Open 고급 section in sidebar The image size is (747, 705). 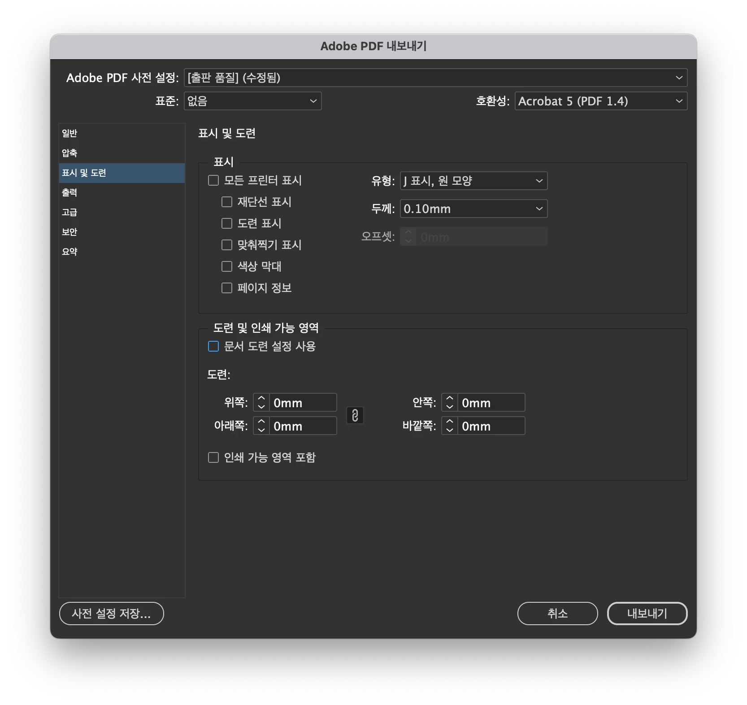point(122,212)
